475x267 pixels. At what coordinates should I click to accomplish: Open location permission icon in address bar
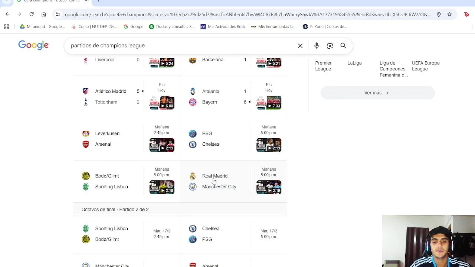[439, 14]
